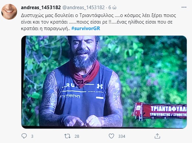192x143 pixels.
Task: Open the attached Survivor photo
Action: pyautogui.click(x=104, y=82)
